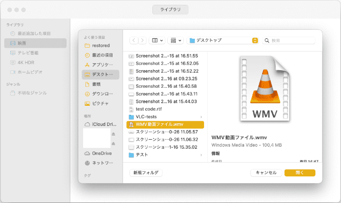Viewport: 341px width, 203px height.
Task: Open ネットワーク in the sidebar
Action: [x=101, y=163]
